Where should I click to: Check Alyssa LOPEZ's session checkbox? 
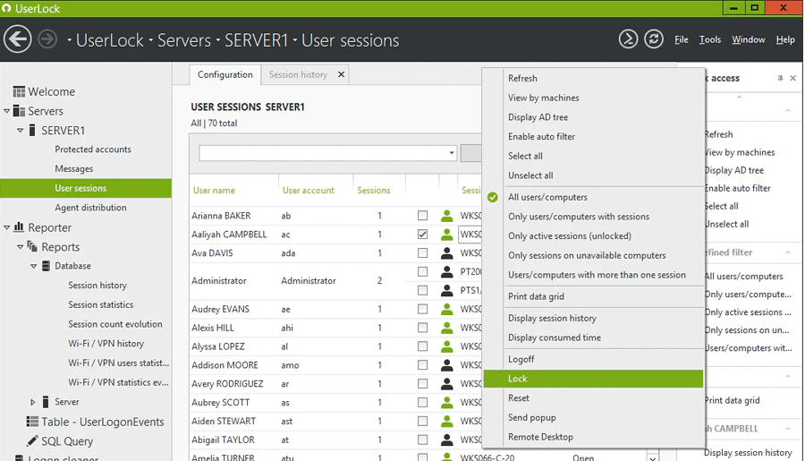(x=422, y=346)
